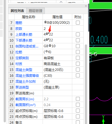The width and height of the screenshot is (112, 124).
Task: Tick the 附加 checkbox for 起点顶标高(m)
Action: [x=78, y=111]
